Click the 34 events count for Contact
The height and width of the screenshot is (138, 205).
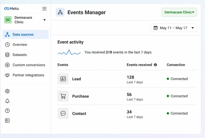[x=129, y=112]
